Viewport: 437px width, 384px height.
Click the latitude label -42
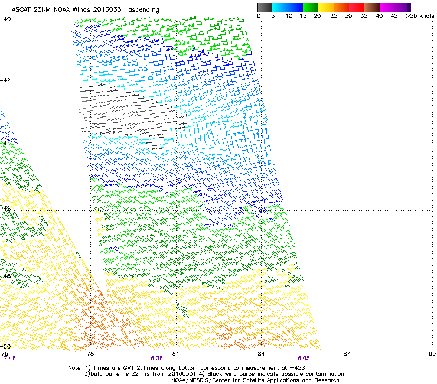(5, 80)
